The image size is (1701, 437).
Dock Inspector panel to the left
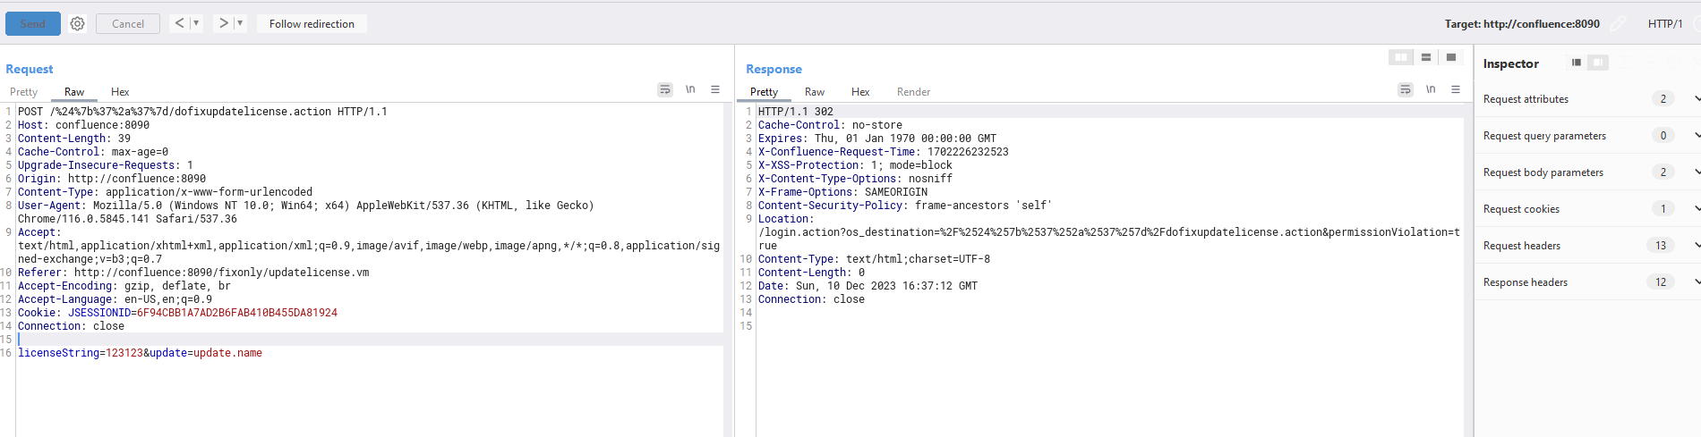(x=1577, y=63)
